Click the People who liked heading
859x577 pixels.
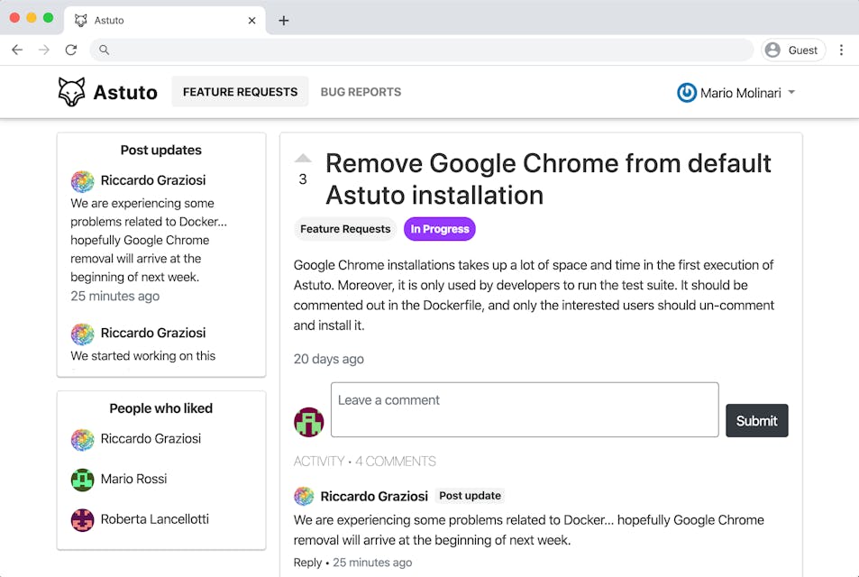click(x=161, y=408)
